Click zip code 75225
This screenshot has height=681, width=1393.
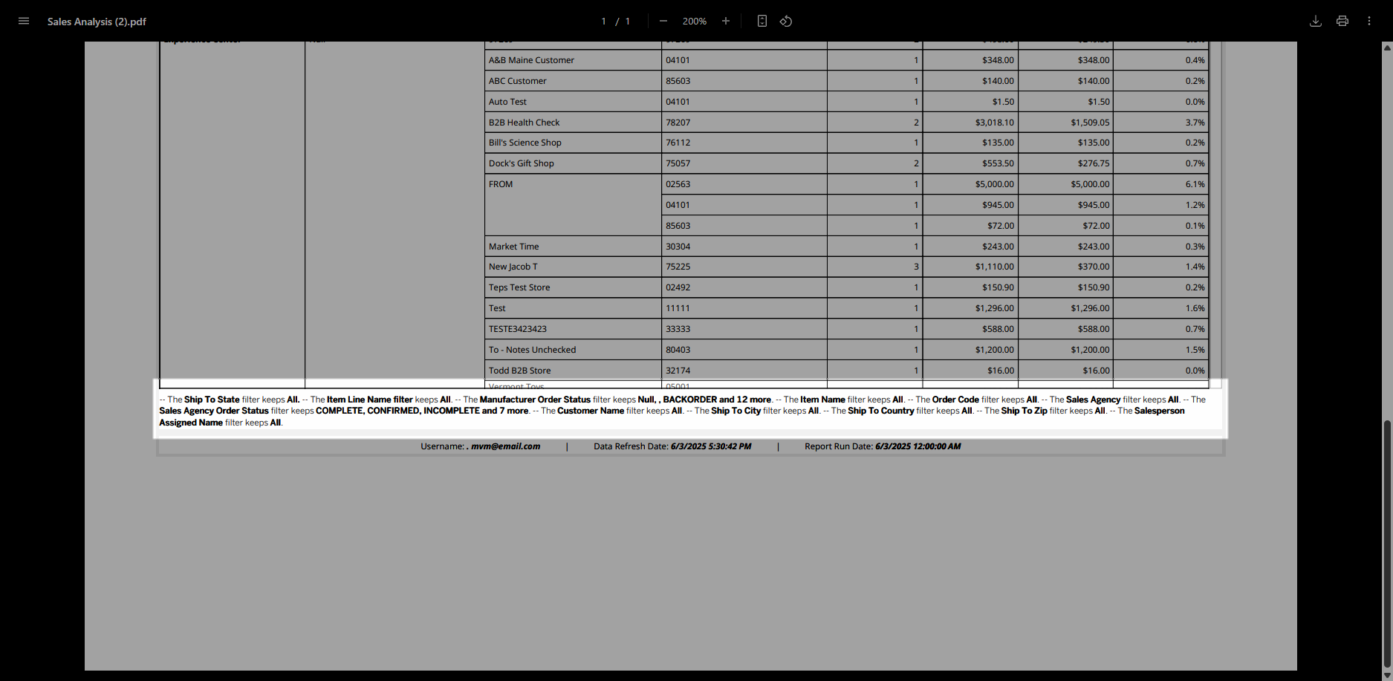click(x=678, y=267)
